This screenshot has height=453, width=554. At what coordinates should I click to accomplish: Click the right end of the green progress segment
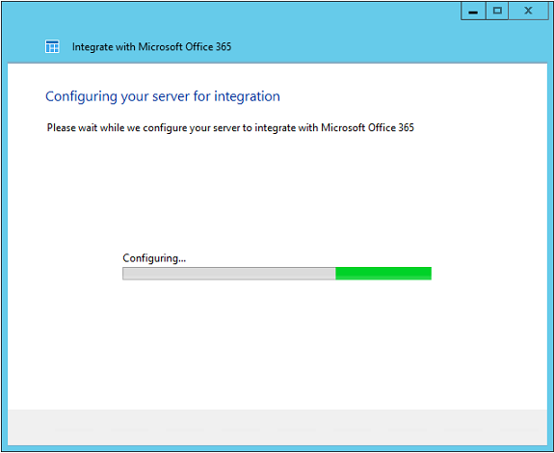(430, 274)
